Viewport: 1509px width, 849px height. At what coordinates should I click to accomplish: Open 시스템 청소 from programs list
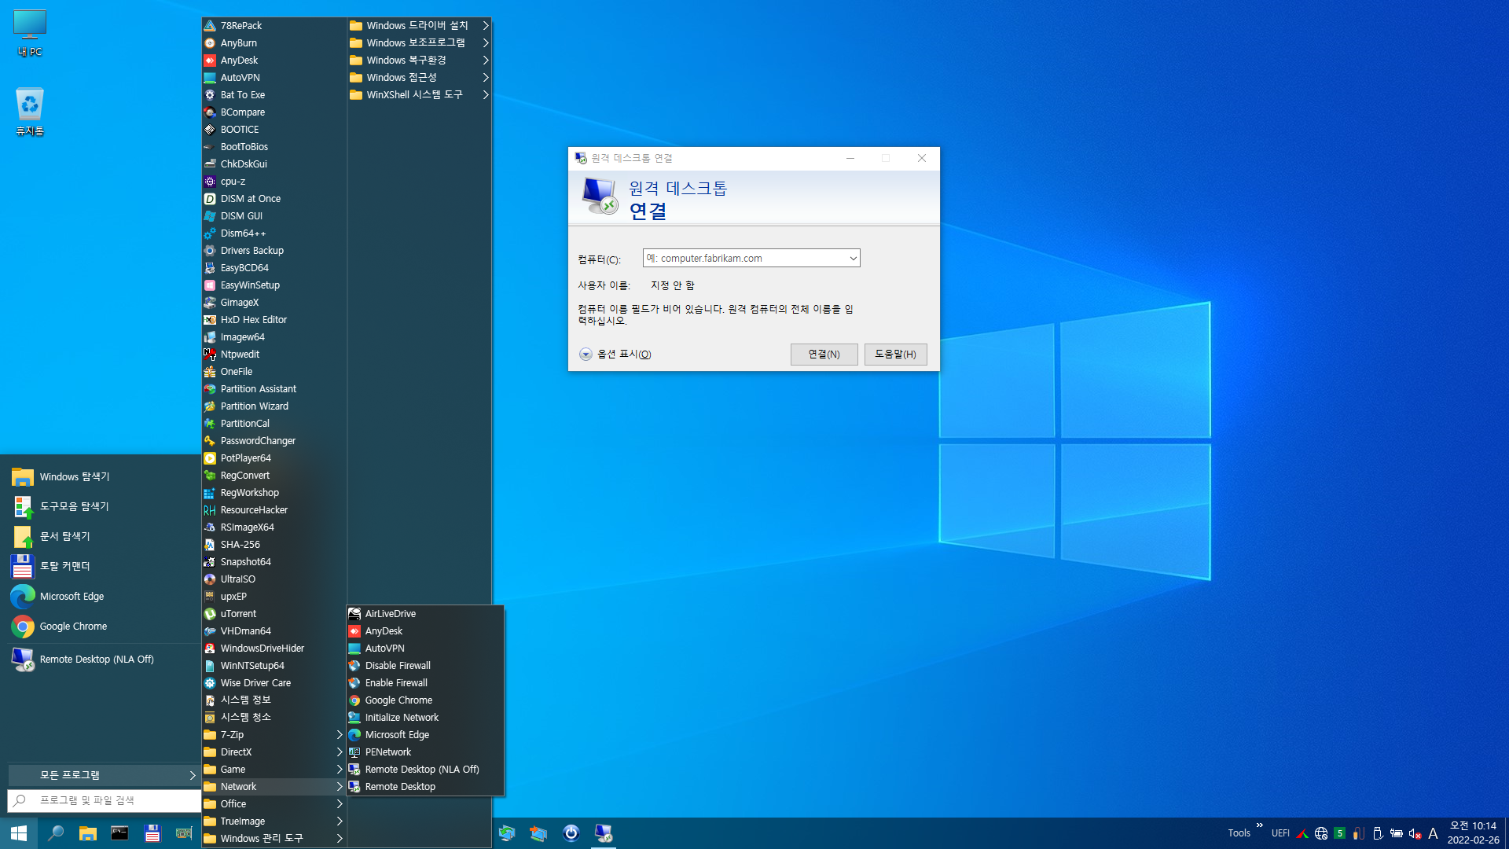[274, 718]
